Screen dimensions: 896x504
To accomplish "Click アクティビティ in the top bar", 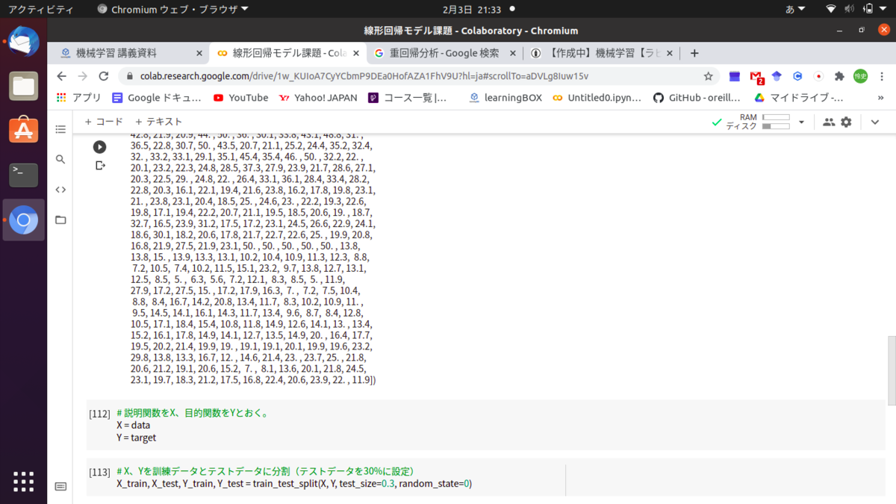I will coord(40,9).
